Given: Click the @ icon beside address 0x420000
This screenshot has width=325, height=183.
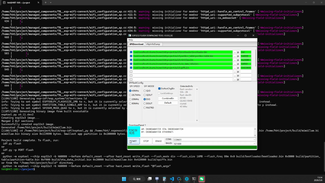Looking at the screenshot, I should (238, 68).
